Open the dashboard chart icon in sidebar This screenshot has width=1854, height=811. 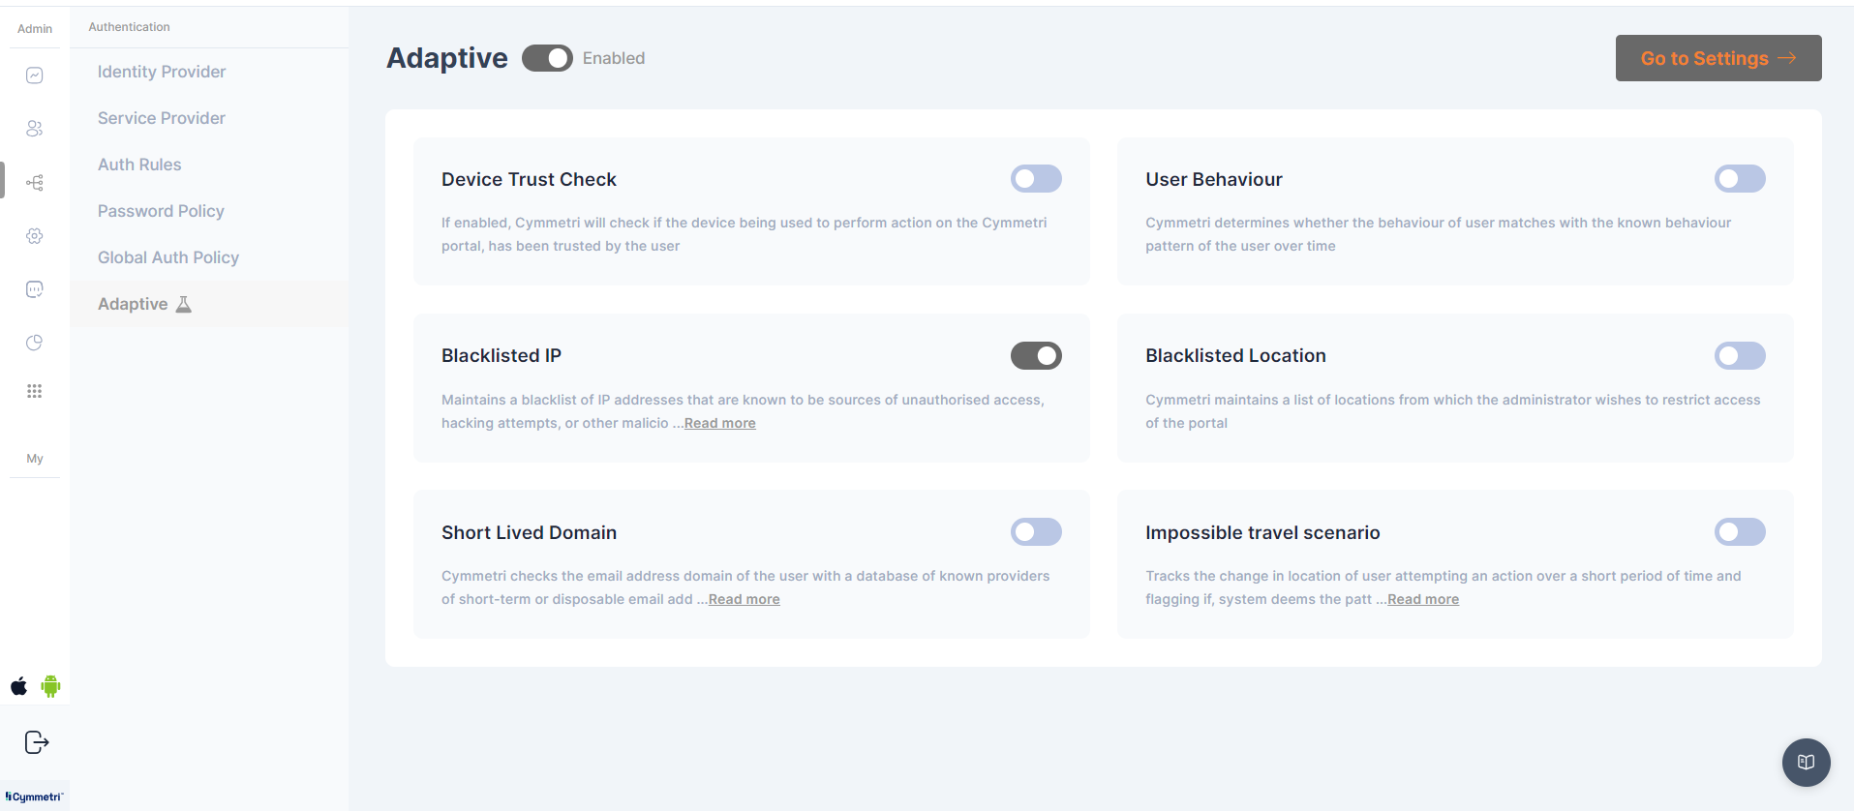pyautogui.click(x=35, y=75)
